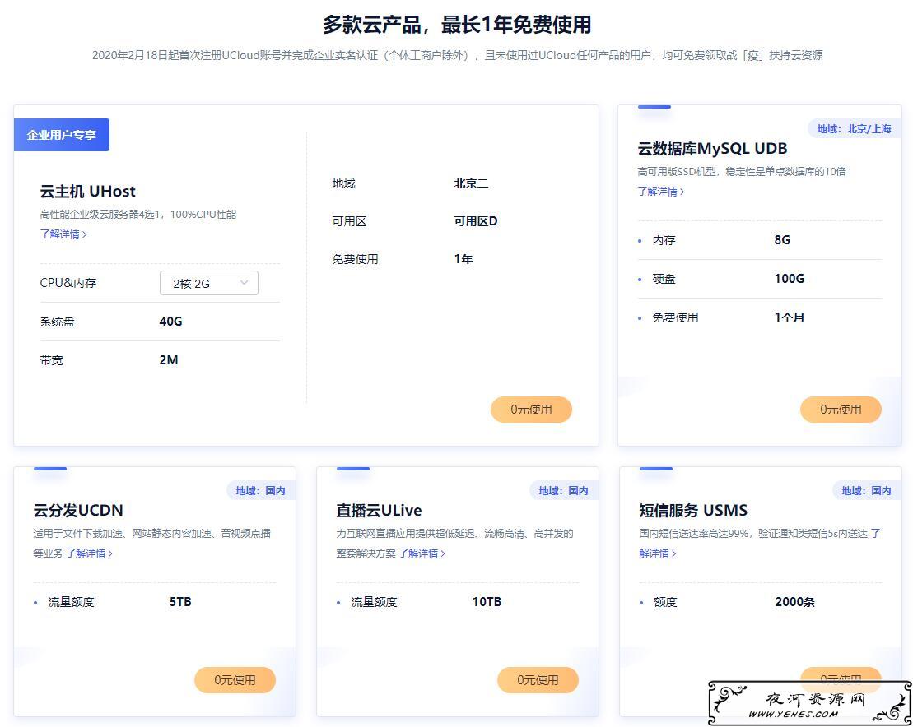Click the CPU&内存 label
913x727 pixels.
tap(68, 283)
